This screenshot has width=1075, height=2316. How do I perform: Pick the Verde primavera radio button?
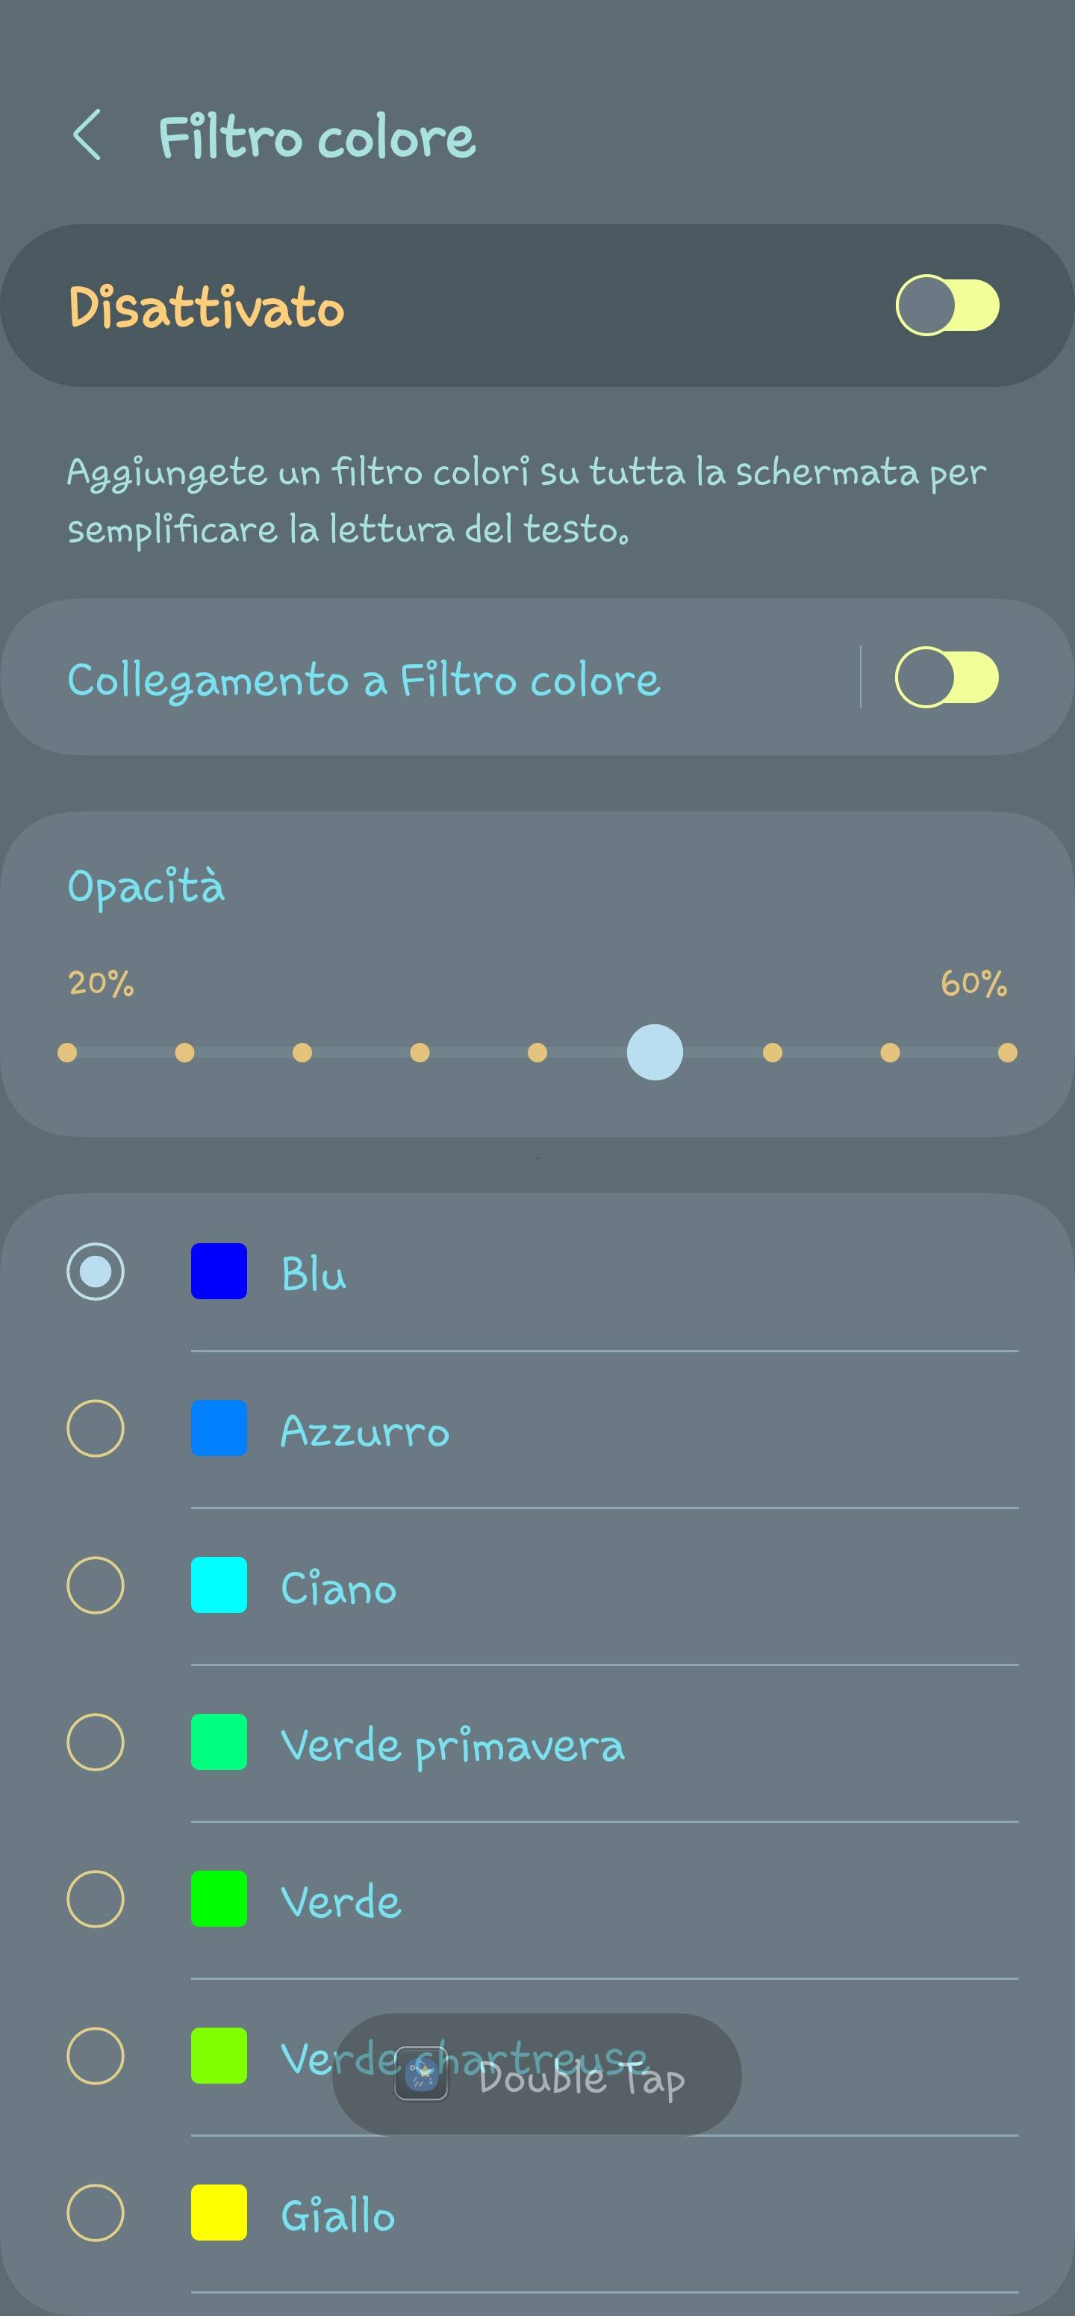(x=96, y=1742)
